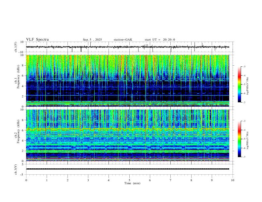Click the "-5" label on ch.1 color bar
Viewport: 262px width, 202px height.
pos(244,84)
